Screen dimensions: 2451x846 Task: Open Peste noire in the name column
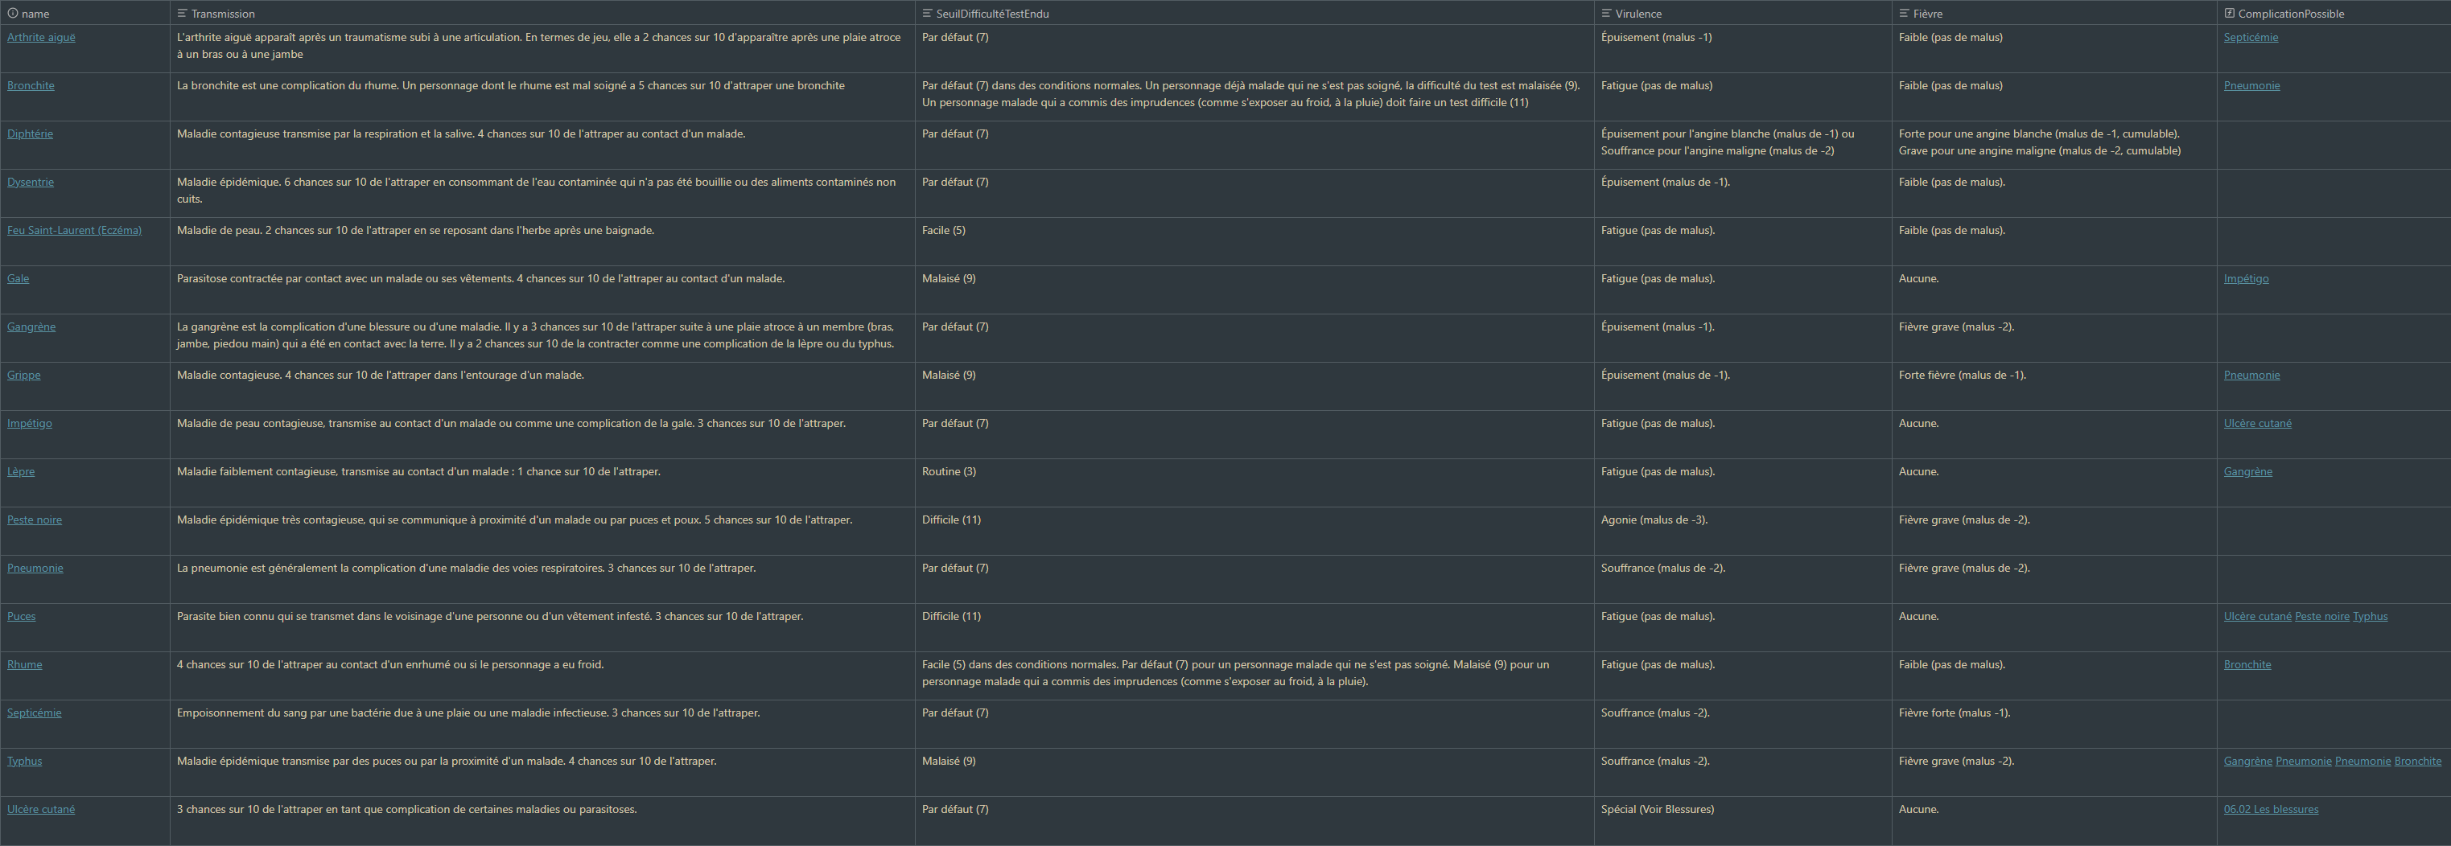tap(35, 520)
